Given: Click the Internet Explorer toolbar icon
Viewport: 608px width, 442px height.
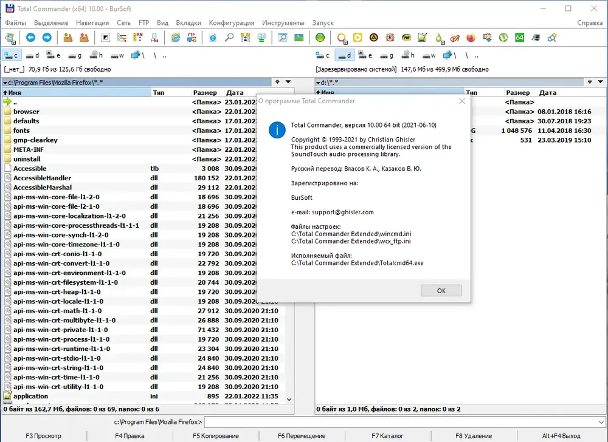Looking at the screenshot, I should pyautogui.click(x=176, y=38).
